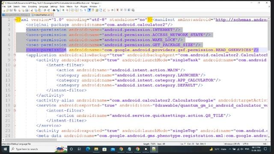The image size is (274, 154).
Task: Click the Save All toolbar icon
Action: coord(15,10)
